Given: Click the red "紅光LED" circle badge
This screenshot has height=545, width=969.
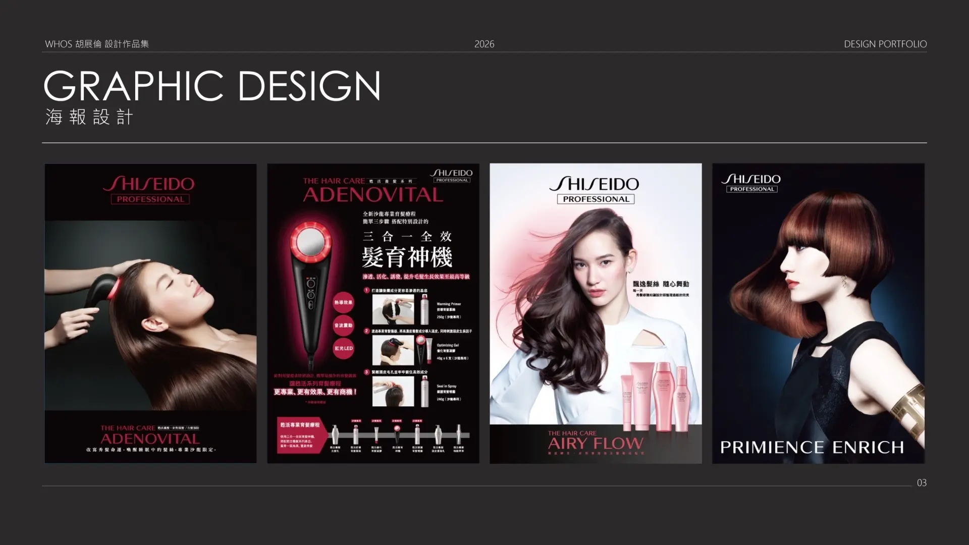Looking at the screenshot, I should tap(343, 348).
